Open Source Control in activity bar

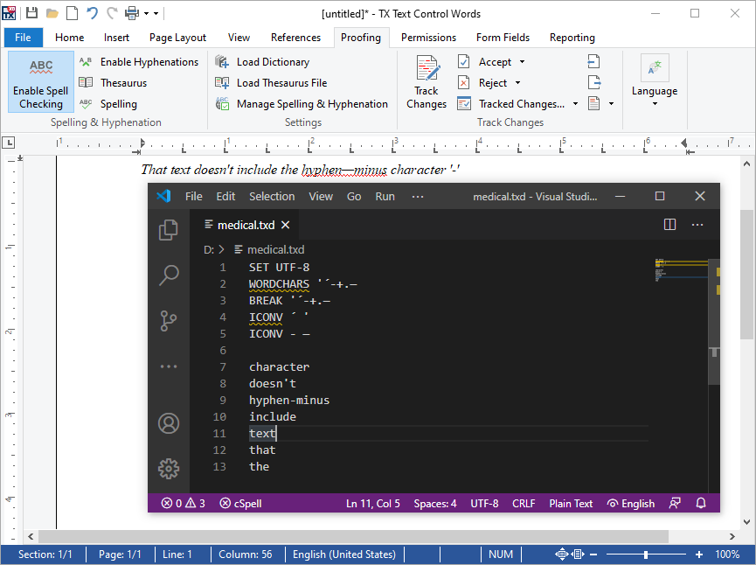[x=169, y=321]
